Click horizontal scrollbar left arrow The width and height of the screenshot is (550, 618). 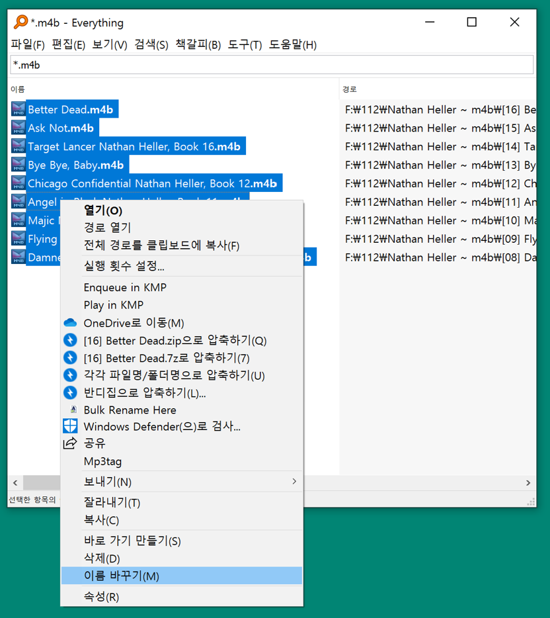(15, 482)
